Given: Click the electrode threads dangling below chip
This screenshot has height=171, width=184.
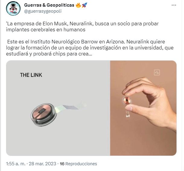Looking at the screenshot, I should [x=128, y=114].
